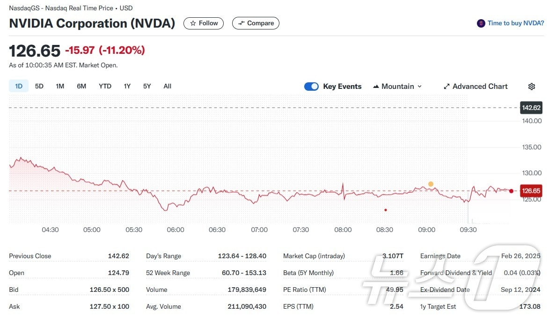Click the small red dot event marker
Viewport: 549px width, 319px height.
(x=385, y=210)
